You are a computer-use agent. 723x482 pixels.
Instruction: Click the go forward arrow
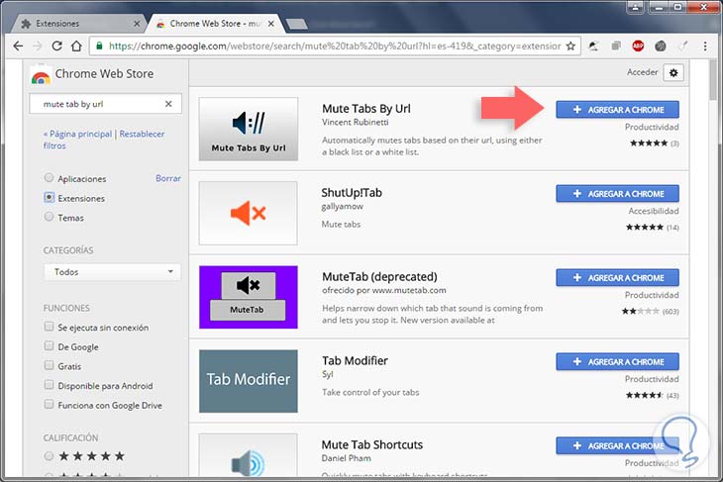tap(38, 47)
